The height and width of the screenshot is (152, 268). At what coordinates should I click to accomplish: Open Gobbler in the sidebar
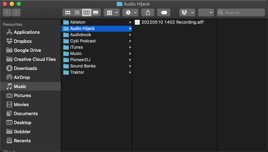point(31,132)
